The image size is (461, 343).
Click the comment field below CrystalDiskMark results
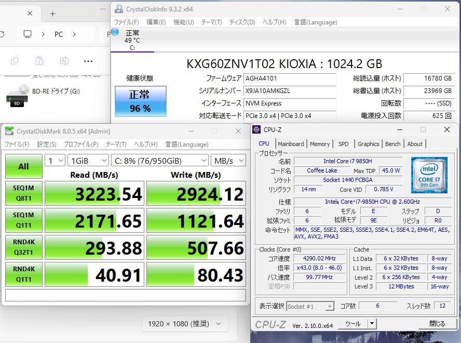click(x=126, y=295)
